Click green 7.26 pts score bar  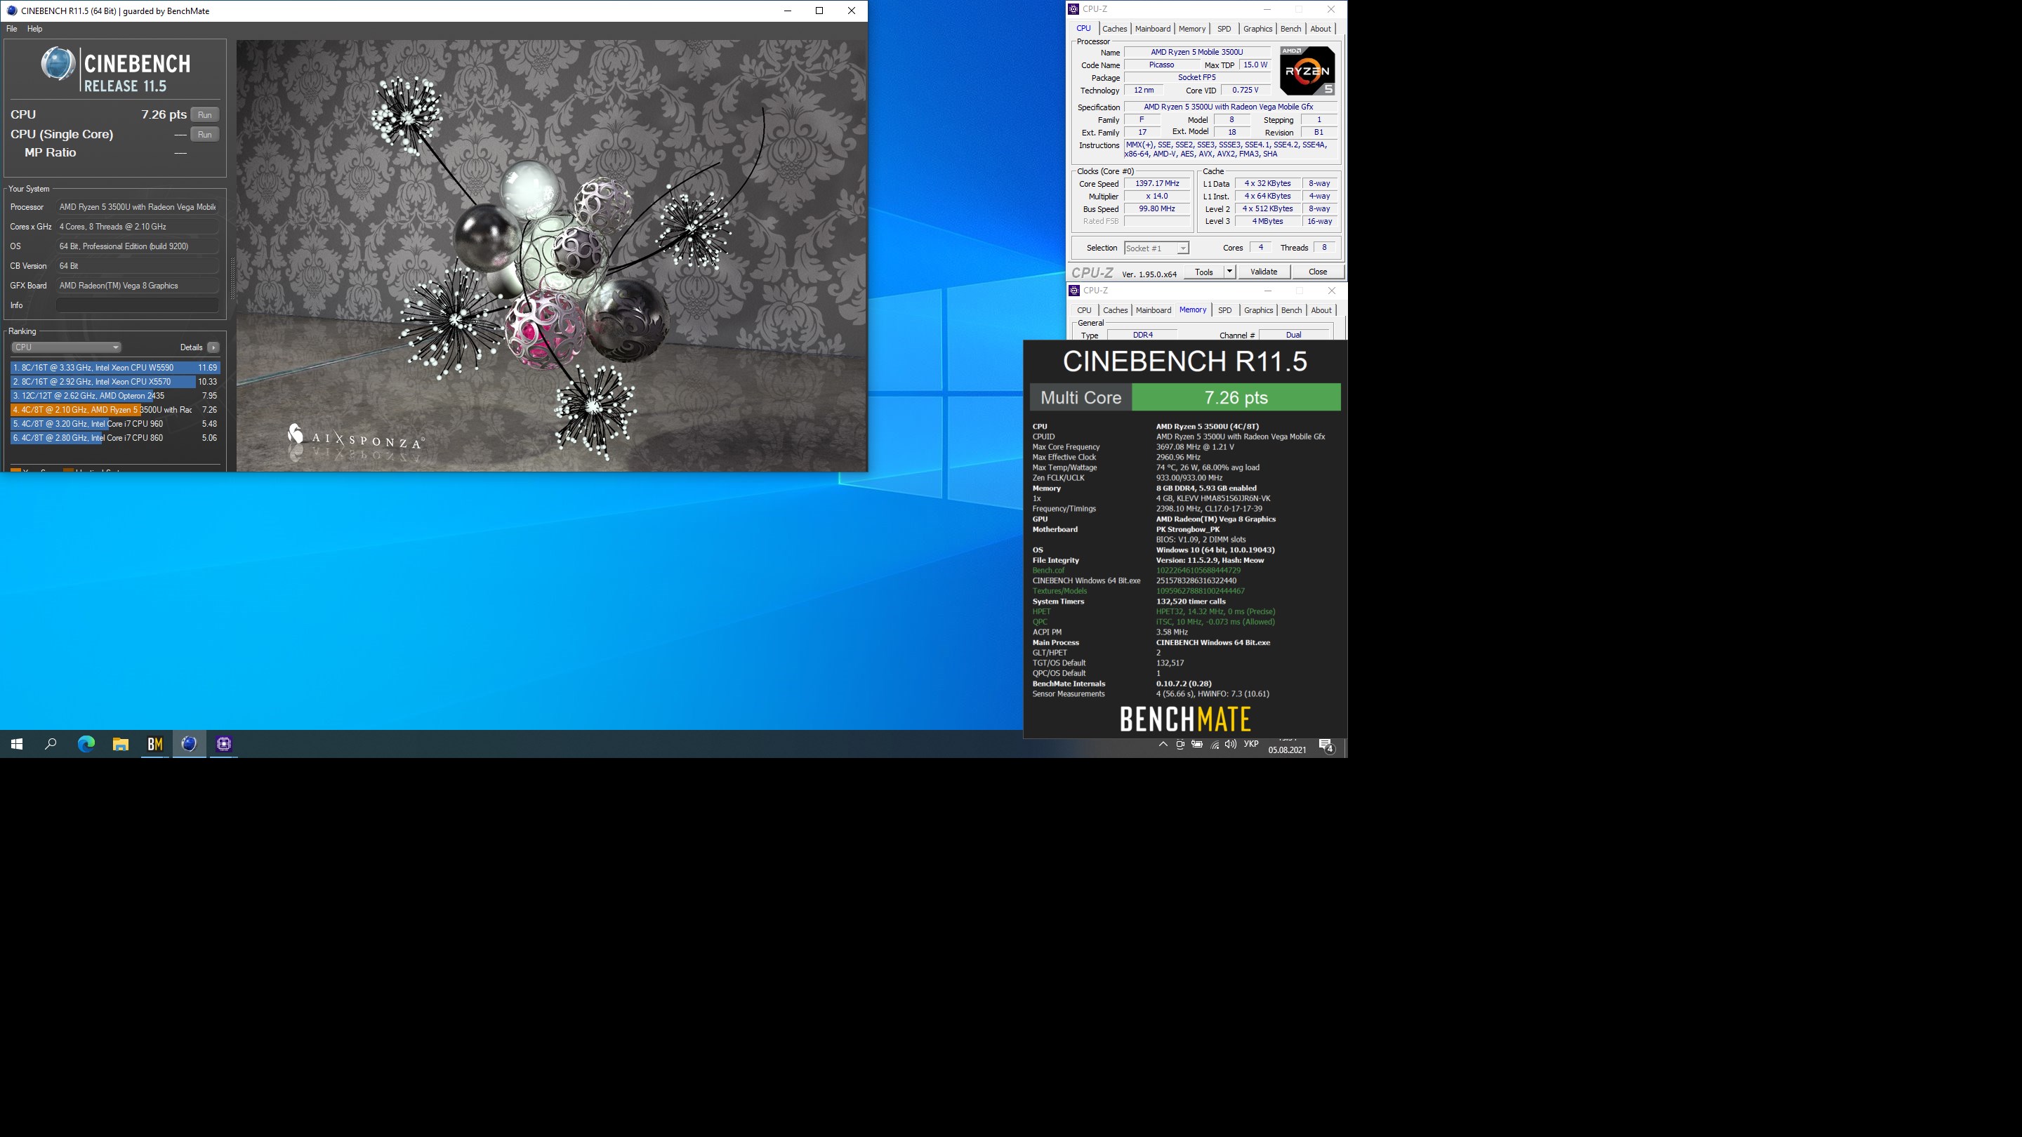(x=1236, y=397)
